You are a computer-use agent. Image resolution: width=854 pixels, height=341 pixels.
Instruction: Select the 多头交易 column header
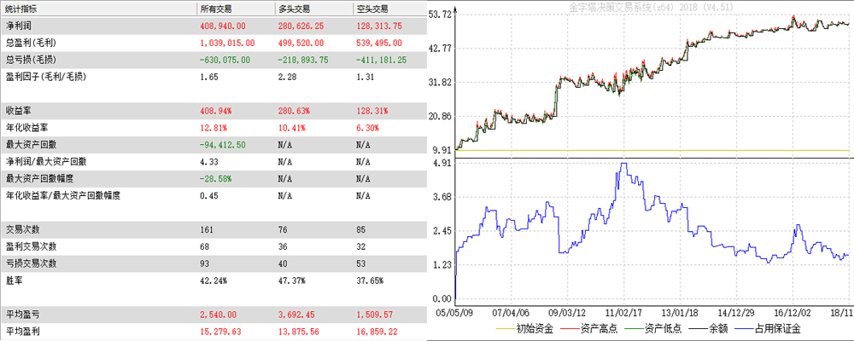point(295,9)
